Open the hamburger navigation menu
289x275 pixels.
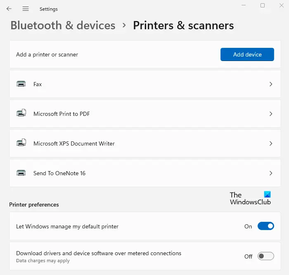(x=26, y=9)
